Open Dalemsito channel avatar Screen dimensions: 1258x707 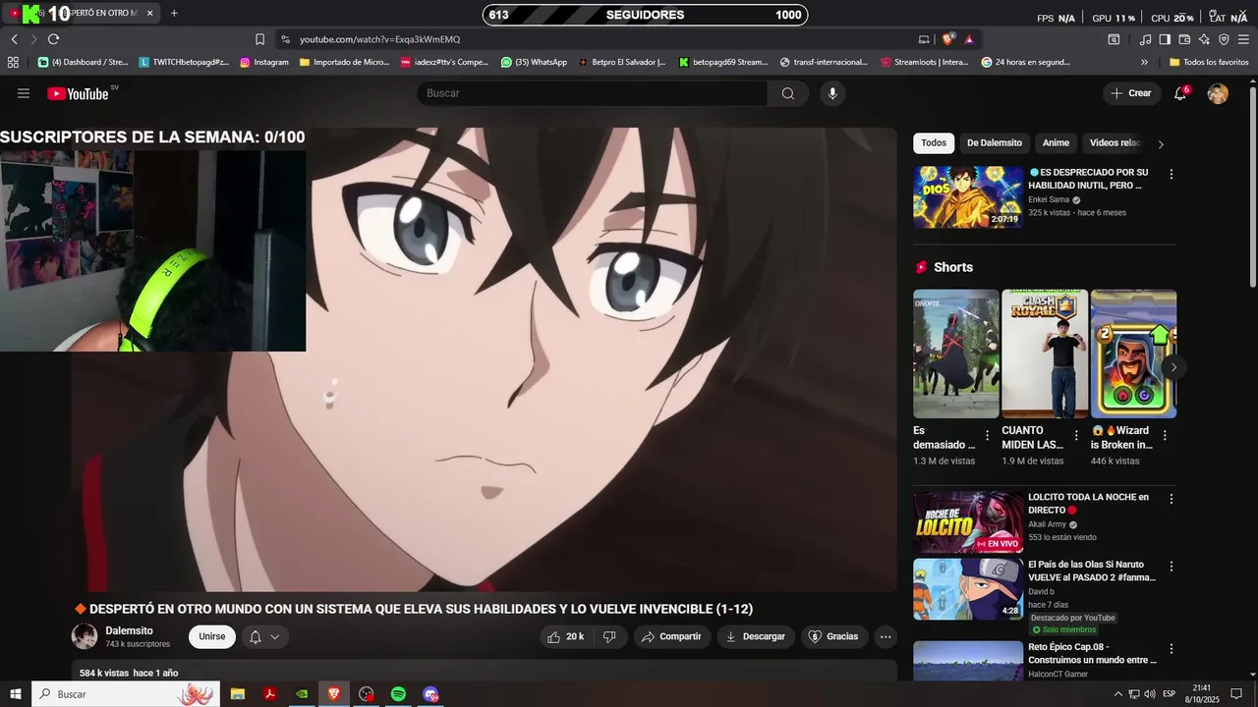point(85,636)
